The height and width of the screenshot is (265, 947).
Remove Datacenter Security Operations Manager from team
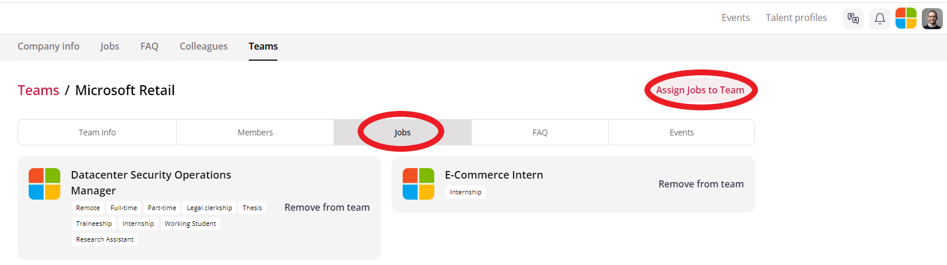point(327,207)
